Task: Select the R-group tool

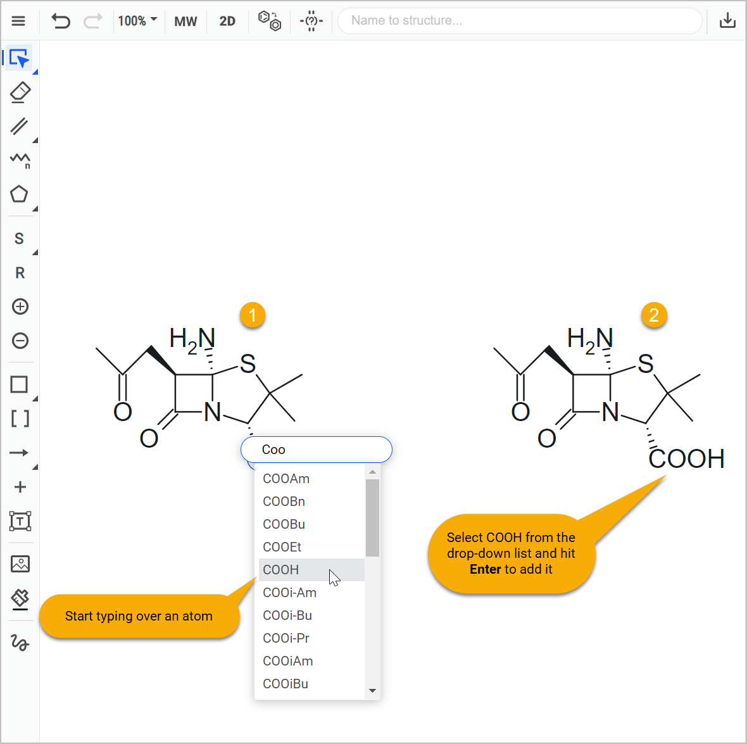Action: [x=20, y=272]
